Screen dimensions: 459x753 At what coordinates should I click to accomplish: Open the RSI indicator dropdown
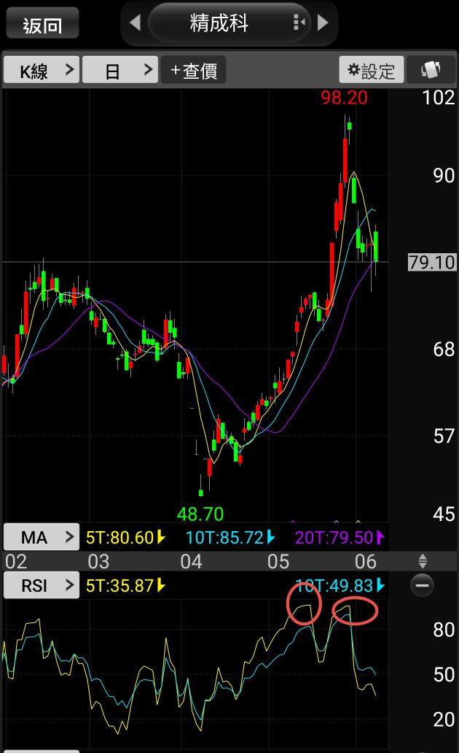click(x=42, y=585)
